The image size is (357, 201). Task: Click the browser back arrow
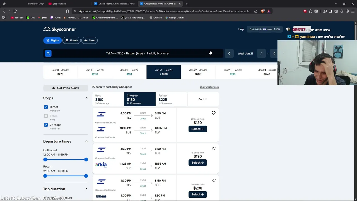click(4, 11)
